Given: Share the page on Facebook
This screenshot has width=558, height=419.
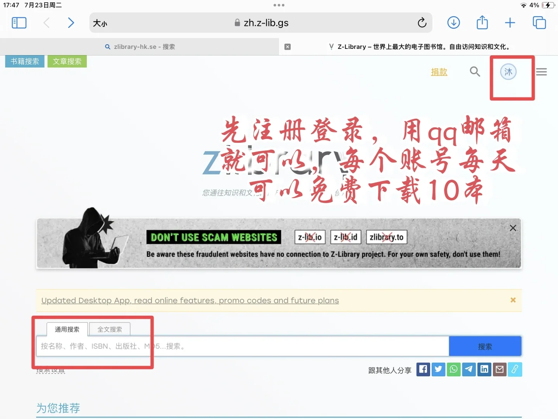Looking at the screenshot, I should click(423, 369).
